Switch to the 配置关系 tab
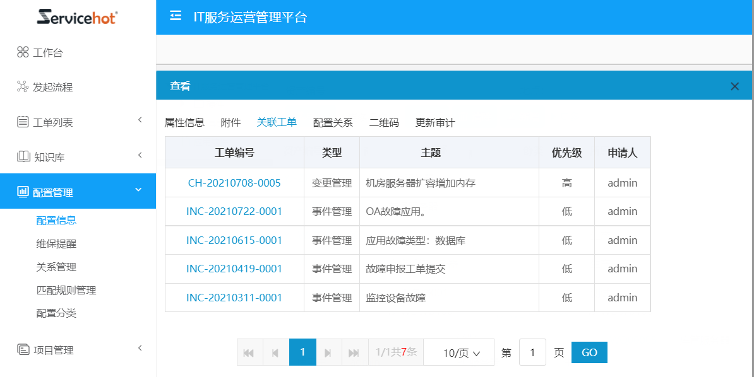 (333, 122)
